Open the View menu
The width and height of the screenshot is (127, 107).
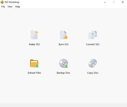point(10,7)
